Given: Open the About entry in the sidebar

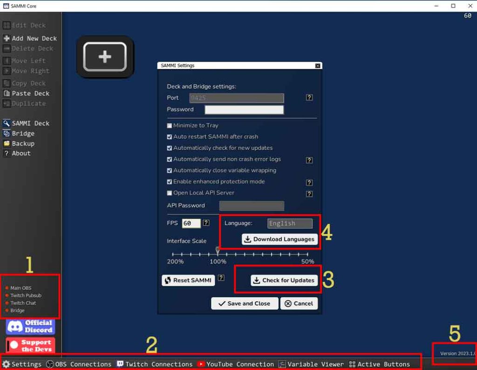Looking at the screenshot, I should [x=20, y=153].
